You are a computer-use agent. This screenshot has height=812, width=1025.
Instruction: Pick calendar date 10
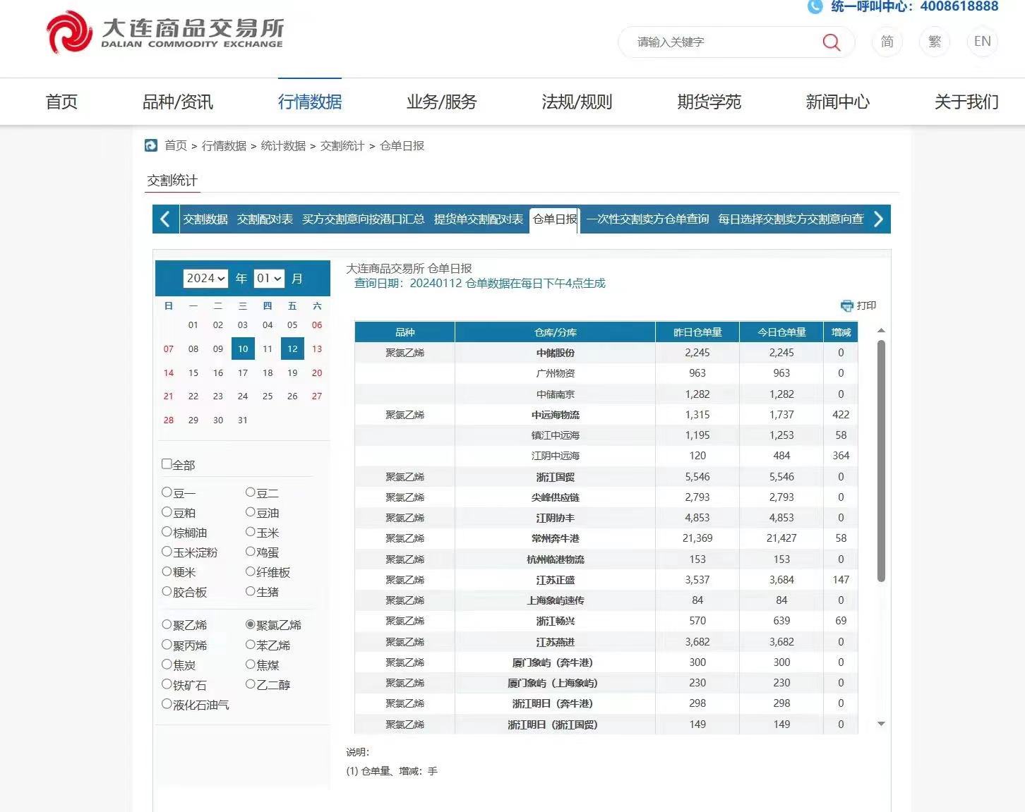(243, 349)
